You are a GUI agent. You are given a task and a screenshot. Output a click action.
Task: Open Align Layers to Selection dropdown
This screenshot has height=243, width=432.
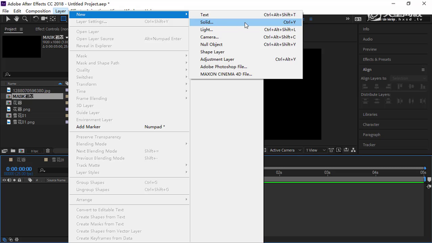[407, 78]
